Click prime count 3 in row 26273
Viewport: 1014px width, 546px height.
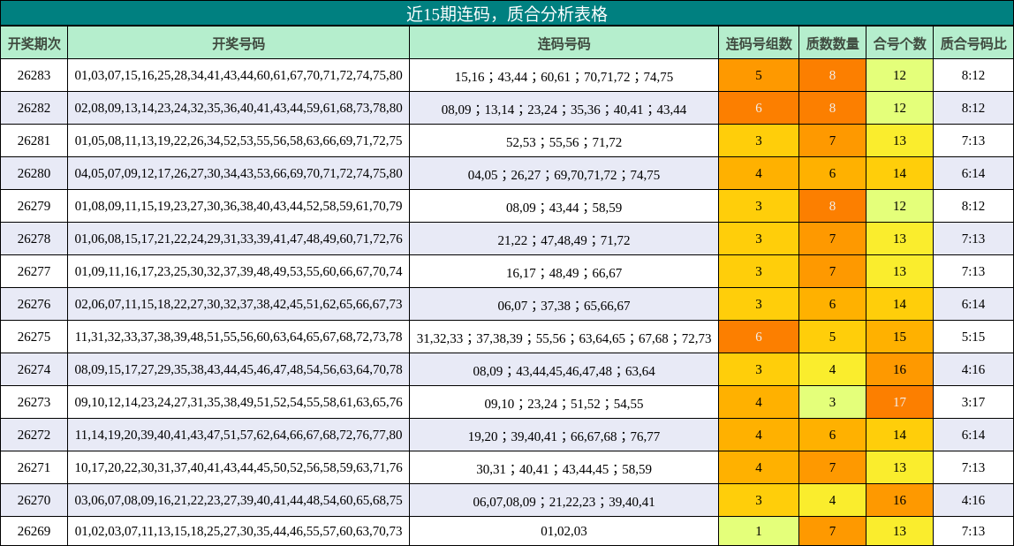[x=832, y=402]
